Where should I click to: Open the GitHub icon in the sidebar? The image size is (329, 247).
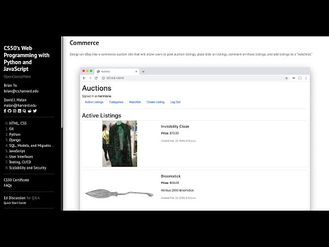pos(10,111)
